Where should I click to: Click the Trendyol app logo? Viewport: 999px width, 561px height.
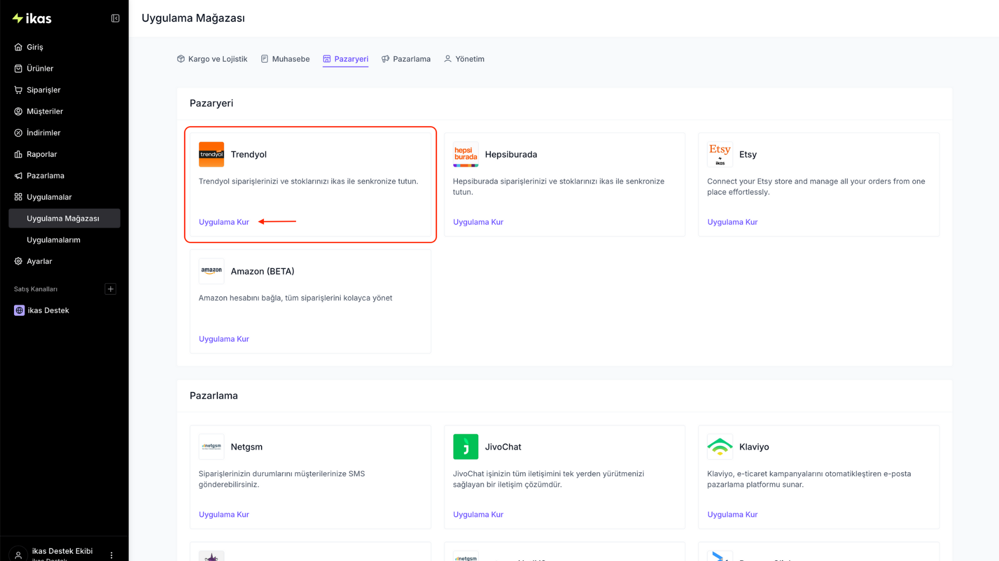211,154
